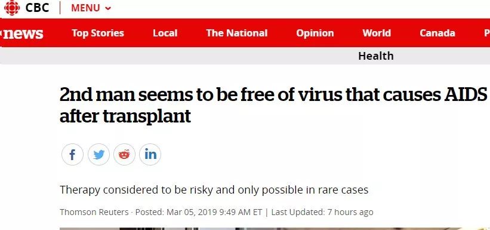
Task: Open the Local news section
Action: [x=165, y=33]
